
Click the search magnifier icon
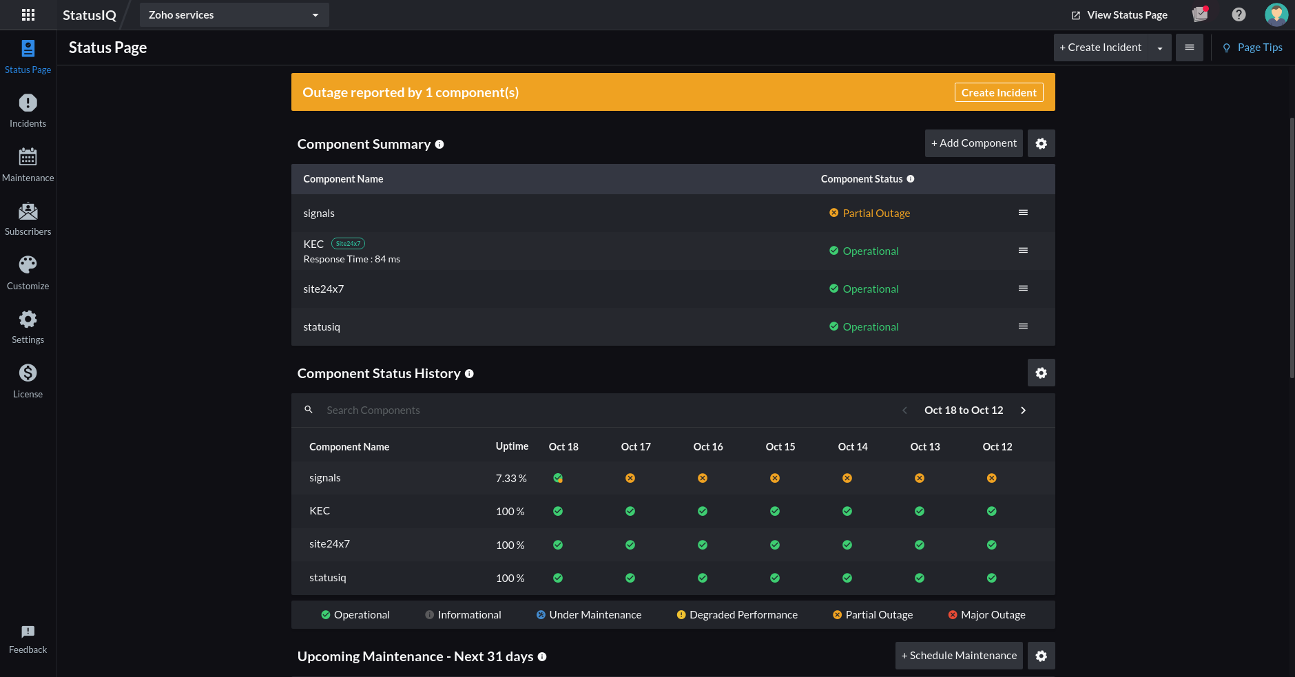[x=309, y=410]
